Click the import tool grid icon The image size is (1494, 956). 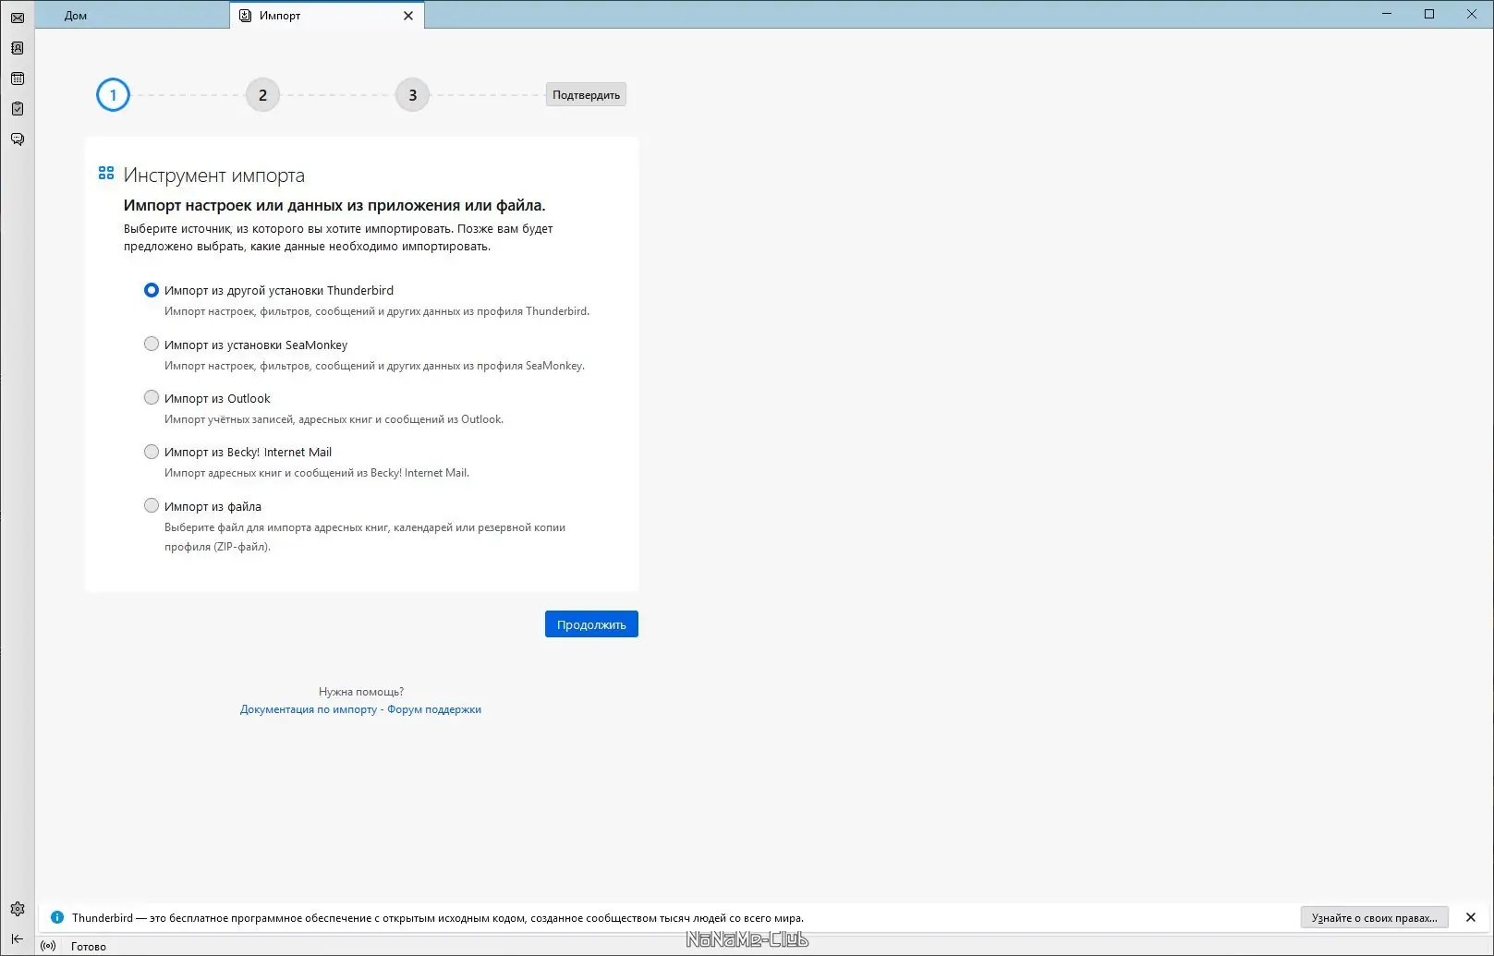click(x=106, y=173)
